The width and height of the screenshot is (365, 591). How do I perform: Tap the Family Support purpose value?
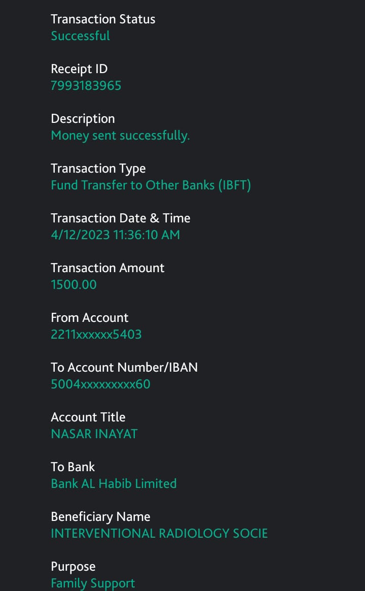93,583
